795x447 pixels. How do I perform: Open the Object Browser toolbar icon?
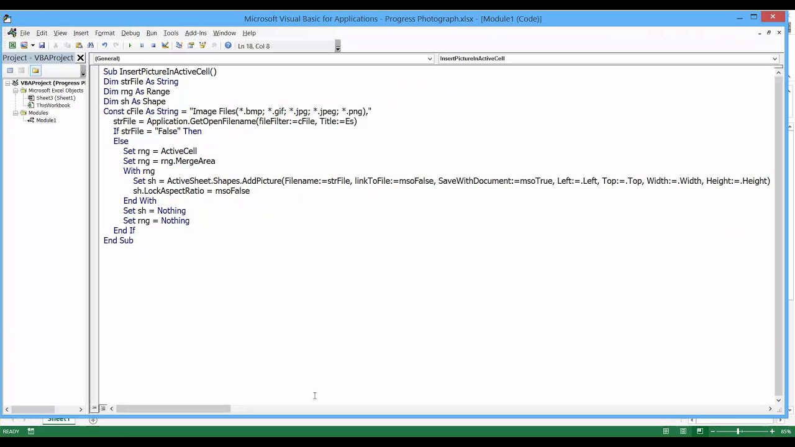point(202,45)
